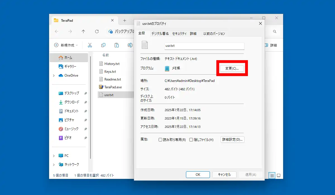Open ホーム in the navigation pane
The image size is (335, 195).
point(69,58)
